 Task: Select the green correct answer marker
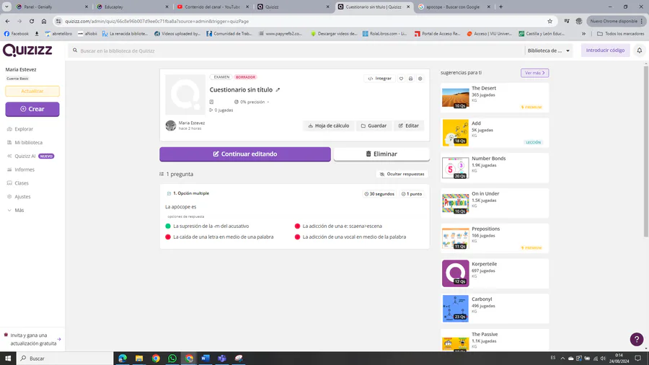[x=168, y=226]
